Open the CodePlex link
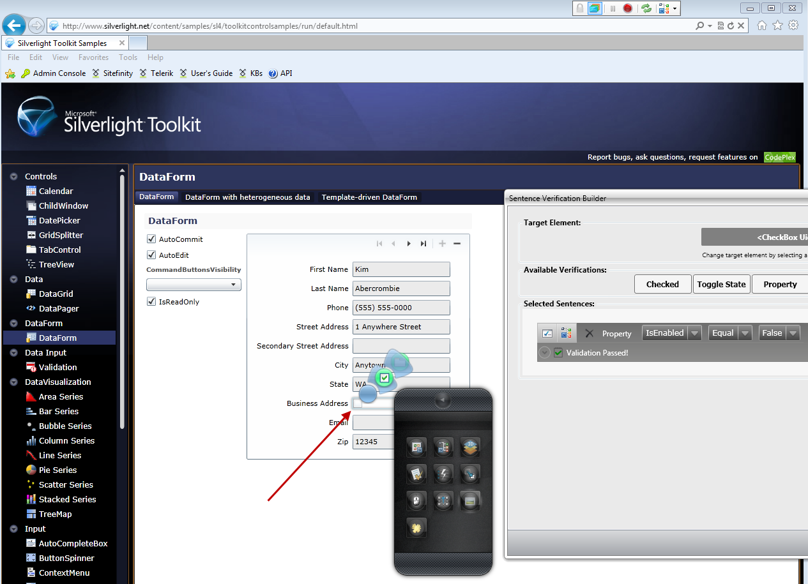Image resolution: width=808 pixels, height=584 pixels. click(780, 157)
